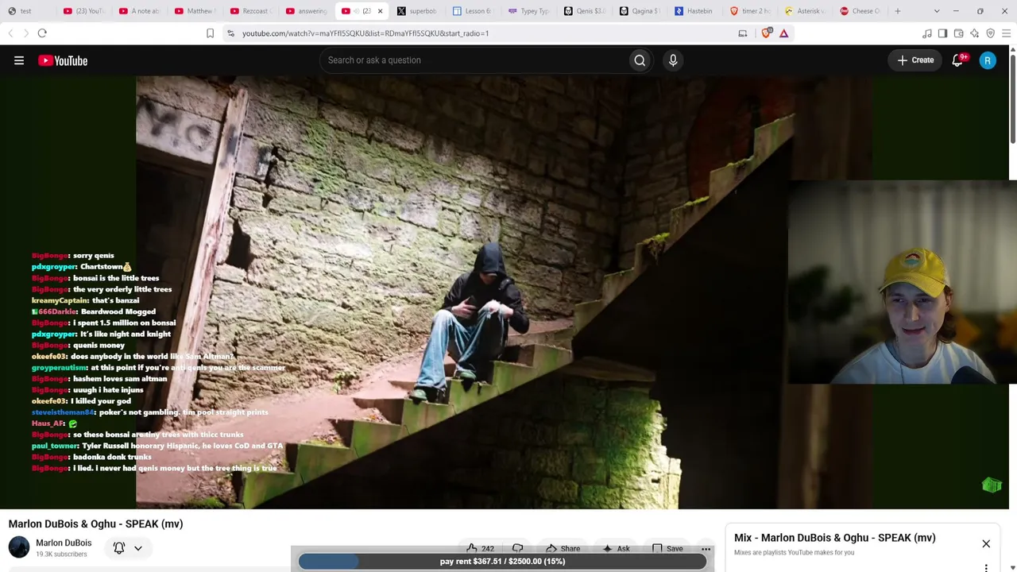Click the Brave Rewards triangle icon

coord(783,33)
